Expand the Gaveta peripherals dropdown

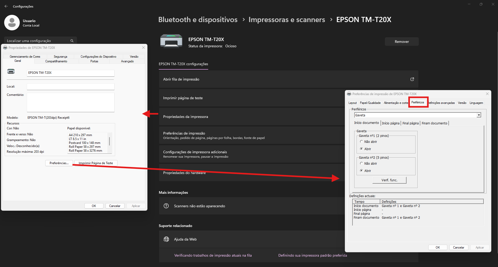(479, 115)
